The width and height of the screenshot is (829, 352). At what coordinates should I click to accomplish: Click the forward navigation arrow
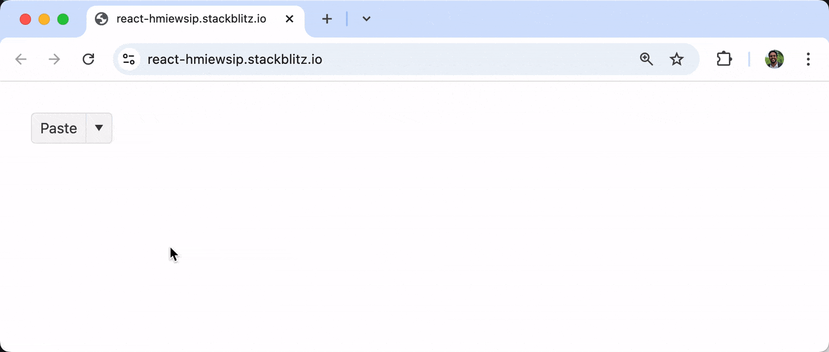(54, 59)
